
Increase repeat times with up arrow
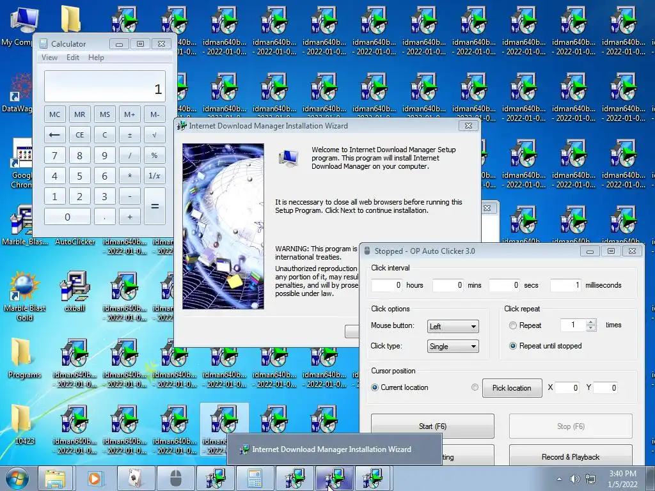(590, 322)
